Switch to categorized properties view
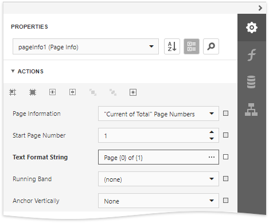The height and width of the screenshot is (223, 269). pyautogui.click(x=192, y=46)
